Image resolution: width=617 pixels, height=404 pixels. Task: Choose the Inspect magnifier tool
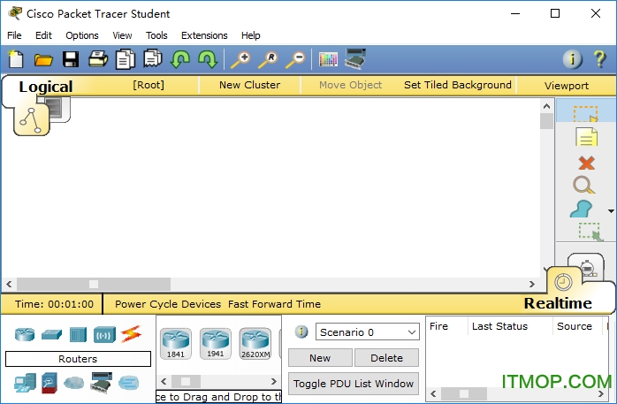click(x=584, y=186)
